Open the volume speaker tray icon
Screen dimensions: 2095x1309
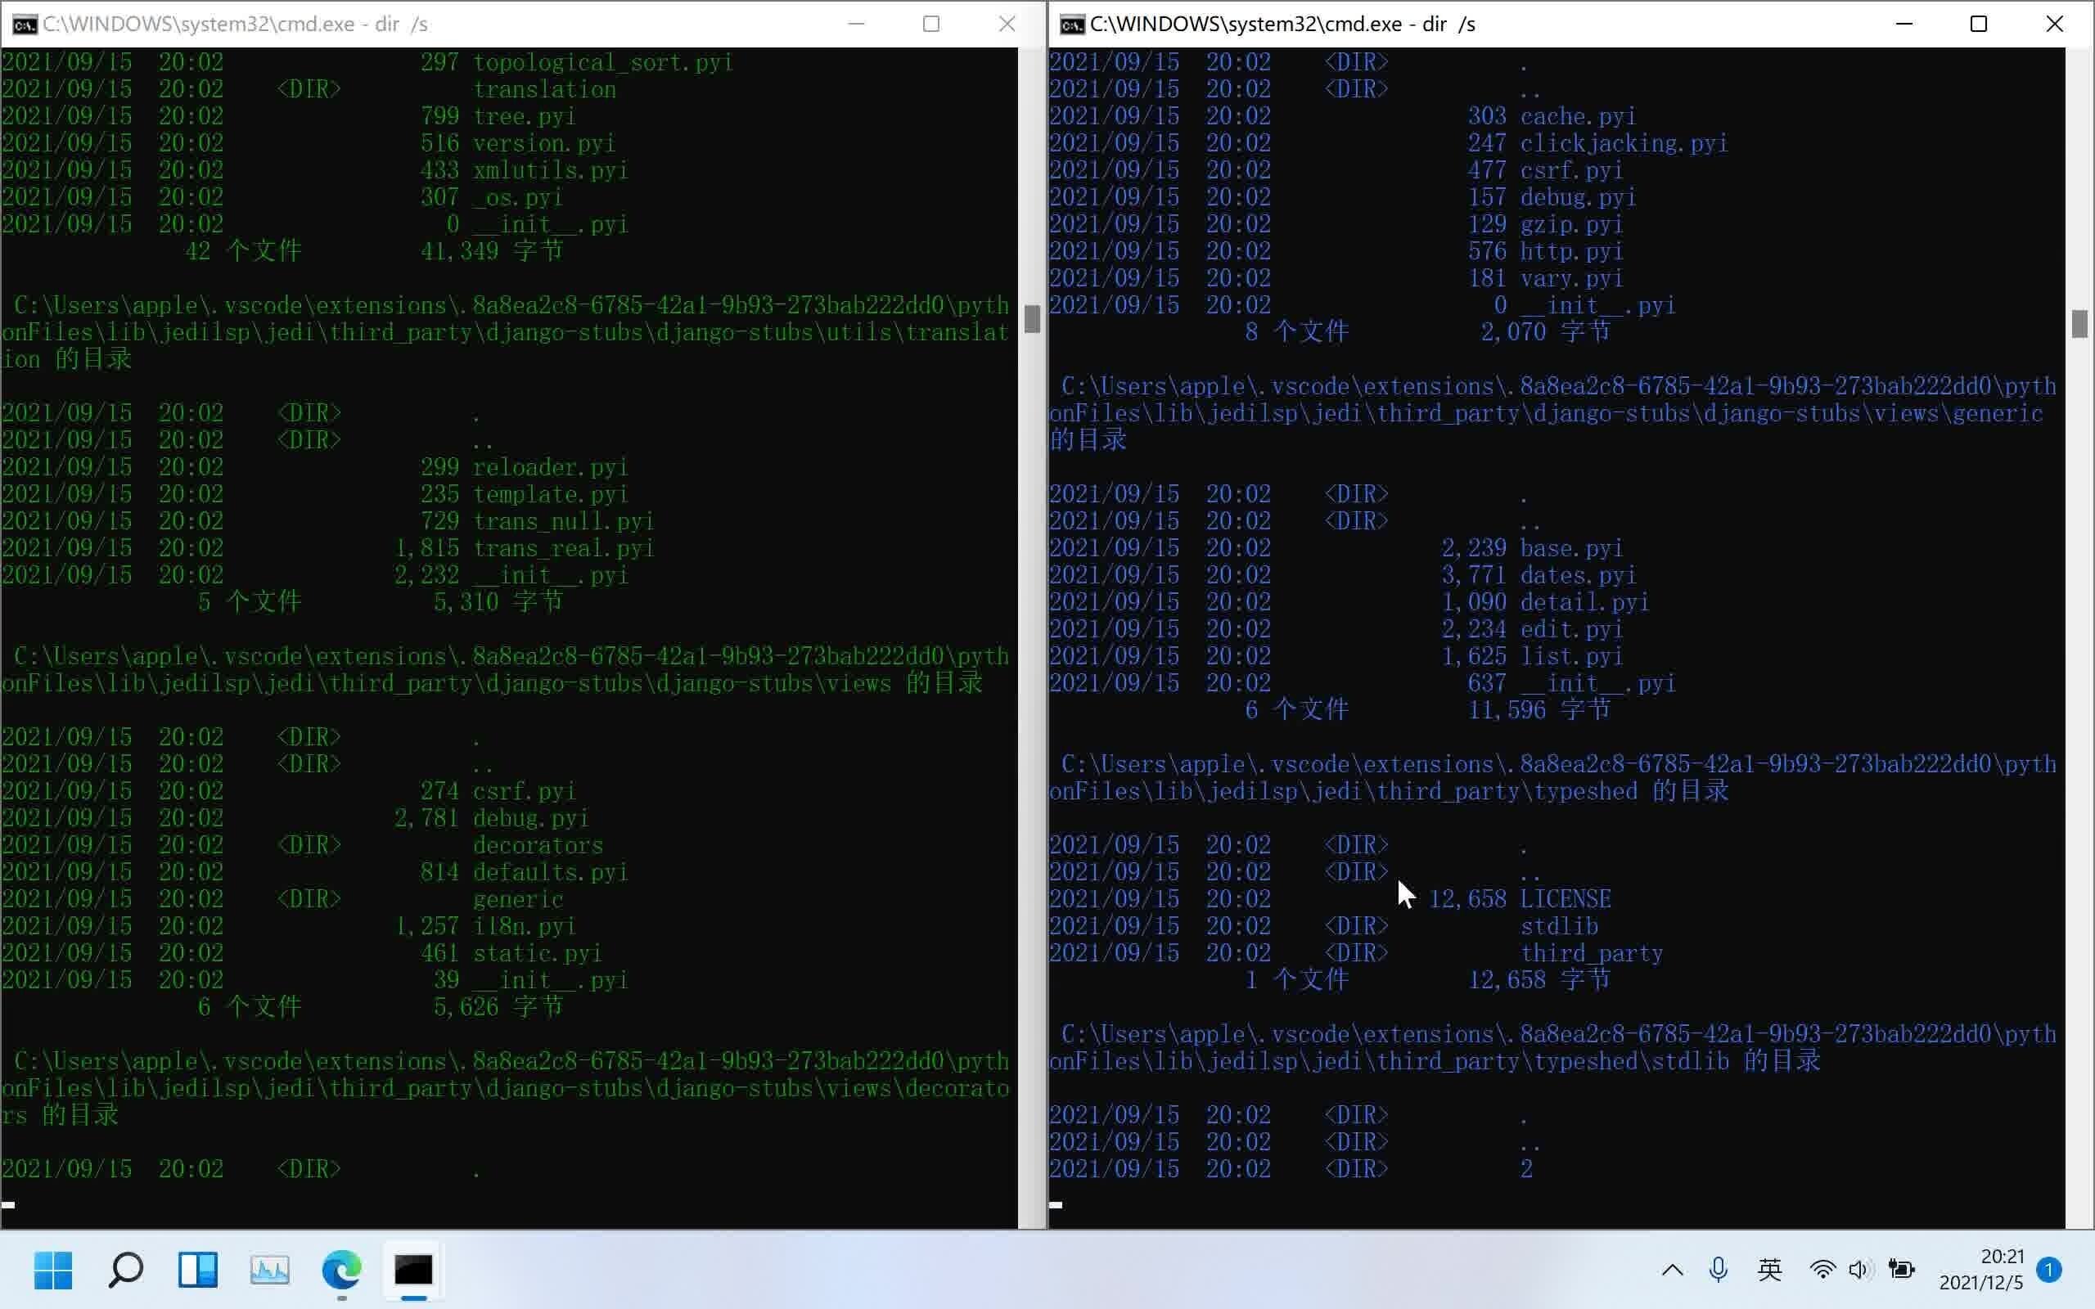pos(1858,1270)
